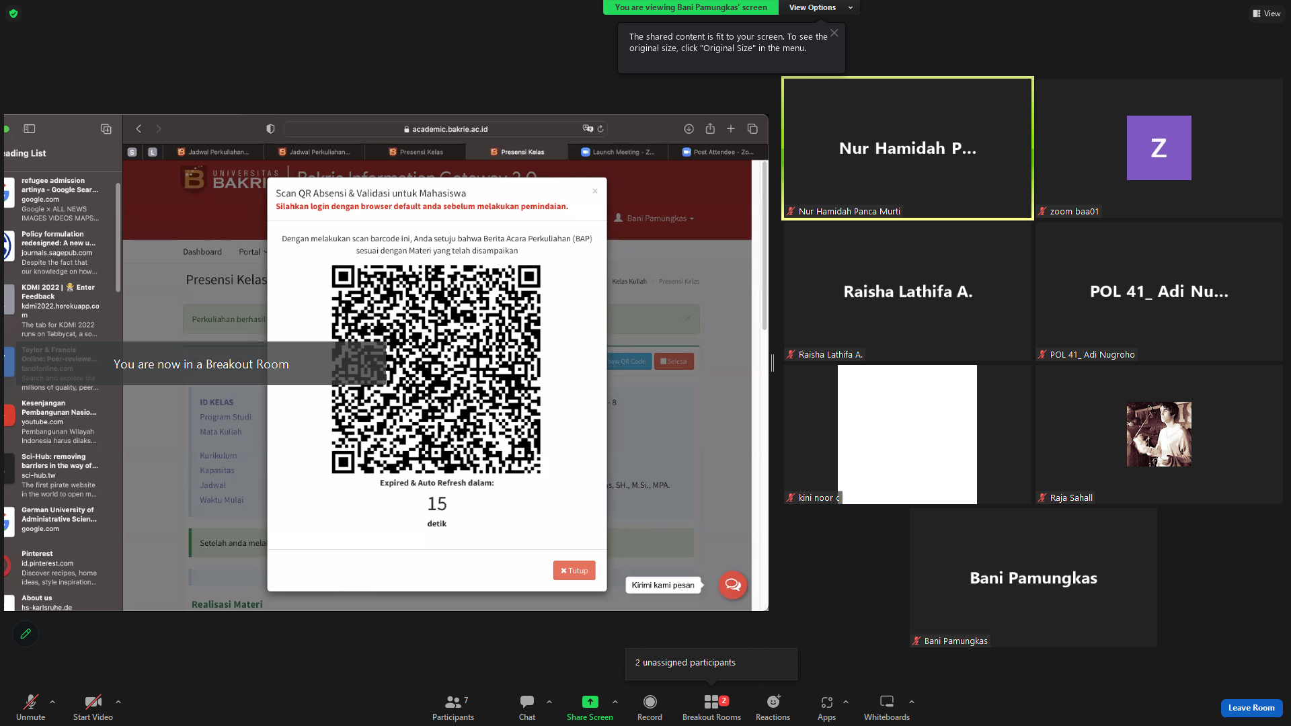Click the tab group icon in Safari toolbar
This screenshot has width=1291, height=726.
coord(106,129)
